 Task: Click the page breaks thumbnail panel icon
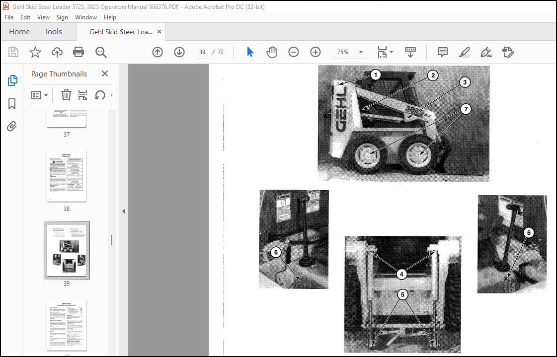[82, 95]
